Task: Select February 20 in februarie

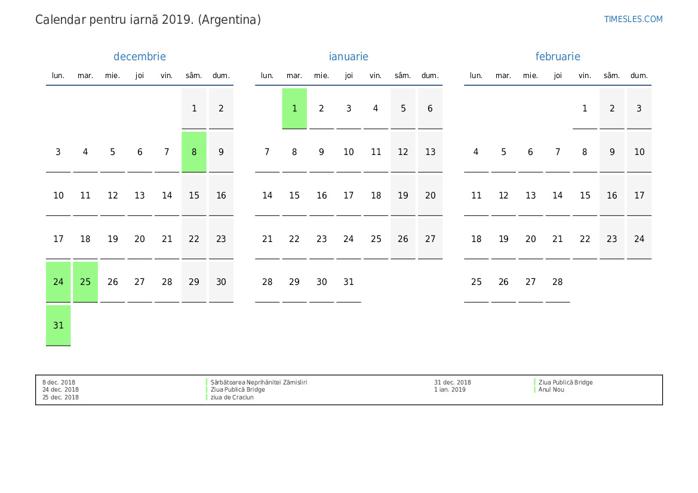Action: coord(531,239)
